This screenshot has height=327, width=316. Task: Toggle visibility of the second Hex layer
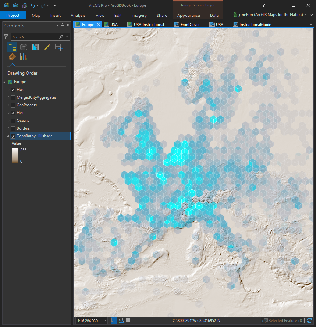pos(13,113)
